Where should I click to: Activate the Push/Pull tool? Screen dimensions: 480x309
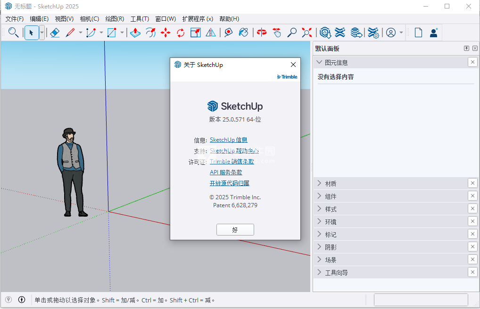(135, 33)
